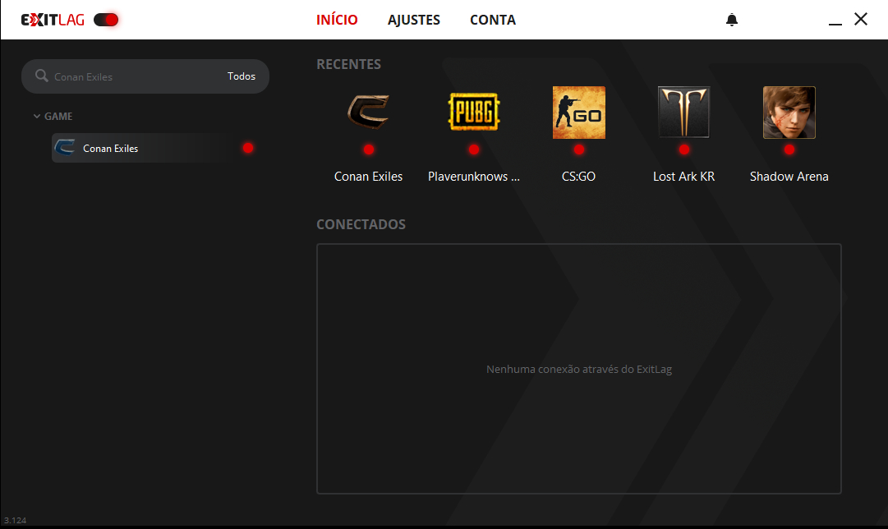Select Conan Exiles in the game list

[111, 149]
